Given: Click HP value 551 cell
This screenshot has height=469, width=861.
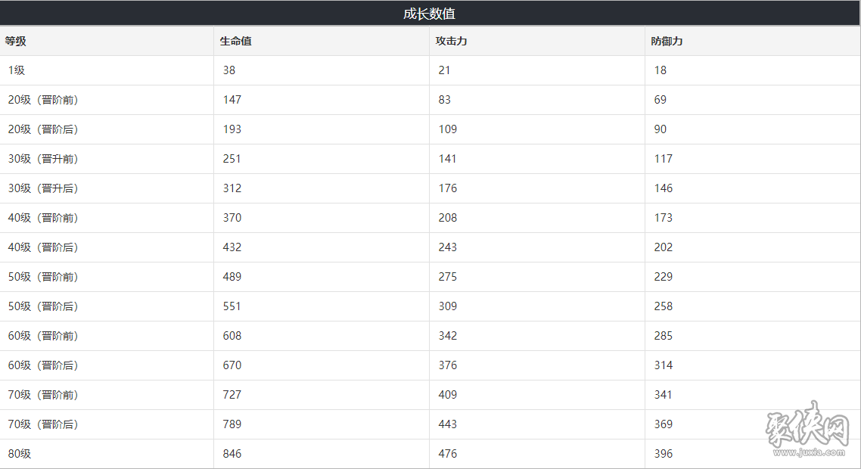Looking at the screenshot, I should click(322, 306).
